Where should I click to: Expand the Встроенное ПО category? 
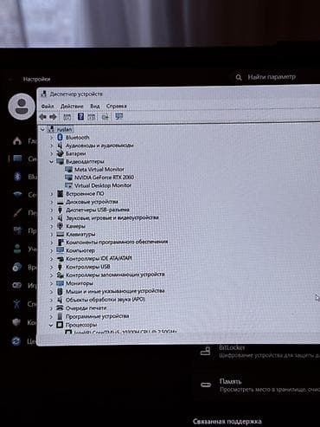(x=51, y=194)
